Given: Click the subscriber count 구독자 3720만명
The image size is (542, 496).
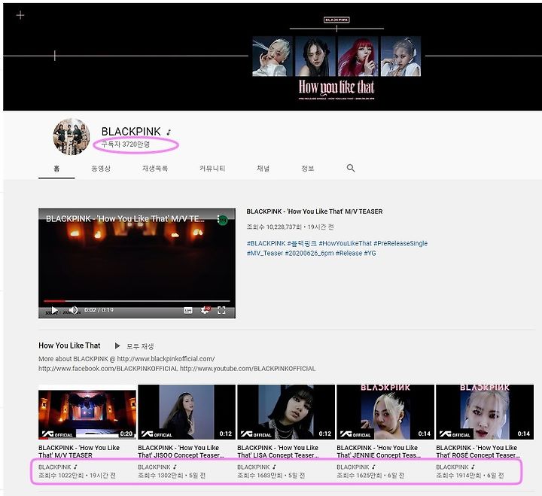Looking at the screenshot, I should tap(126, 145).
